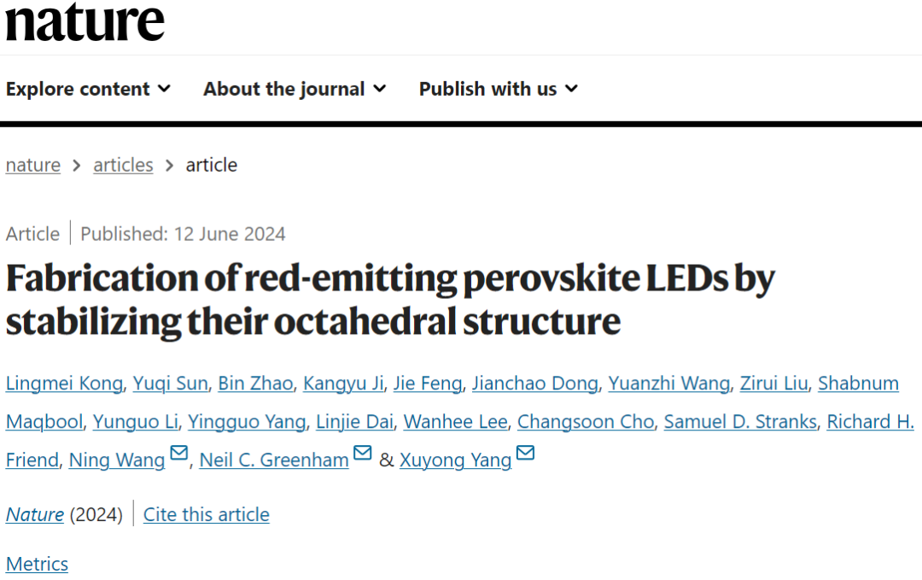
Task: Expand Publish with us menu
Action: click(499, 89)
